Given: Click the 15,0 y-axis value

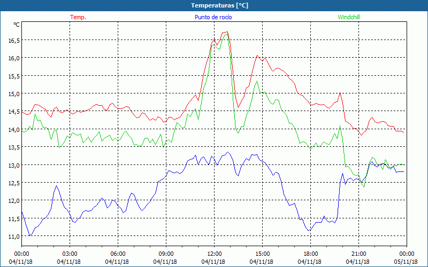Looking at the screenshot, I should coord(14,94).
